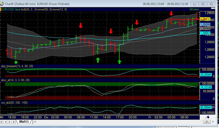Viewport: 219px width, 128px height.
Task: Maximize the Chart9 chart window
Action: click(x=203, y=4)
